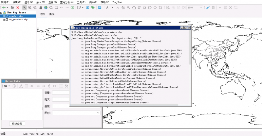Toggle country.shp layer visibility checkbox
The image size is (262, 136).
(7, 16)
